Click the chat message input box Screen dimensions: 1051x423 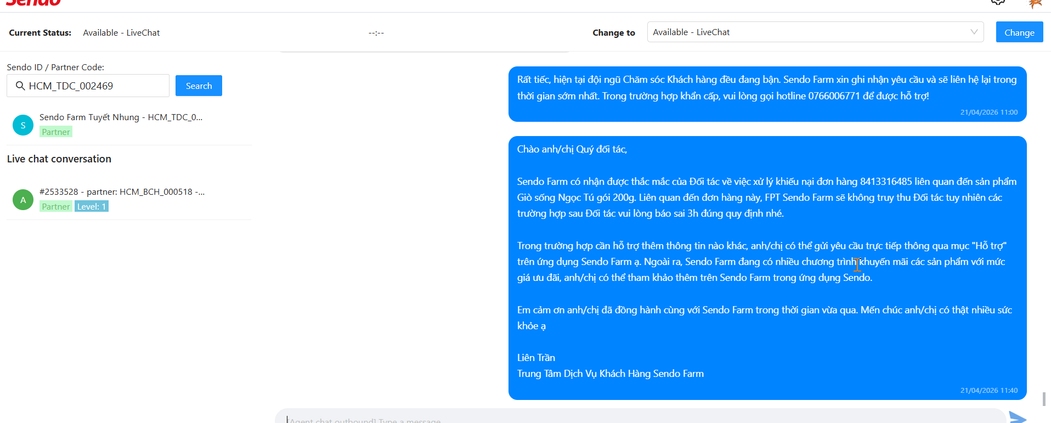(x=639, y=418)
